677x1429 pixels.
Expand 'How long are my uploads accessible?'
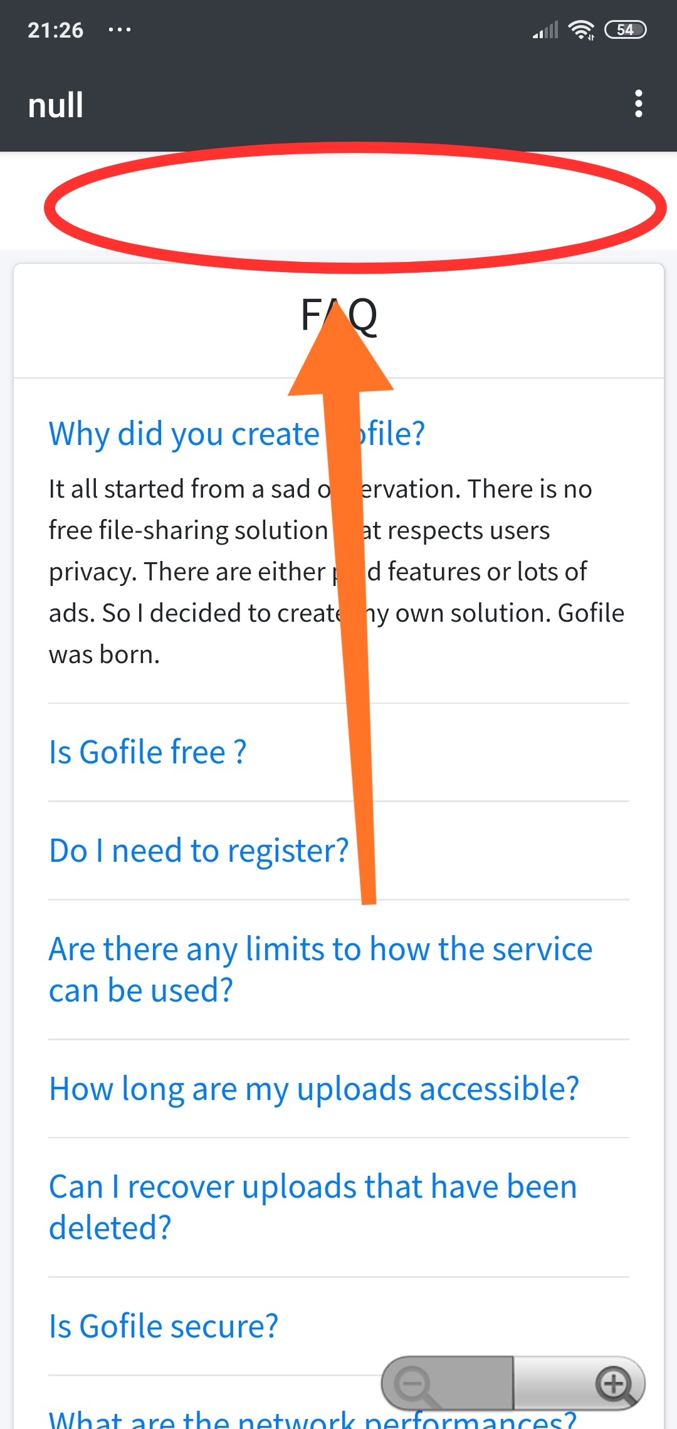point(313,1089)
